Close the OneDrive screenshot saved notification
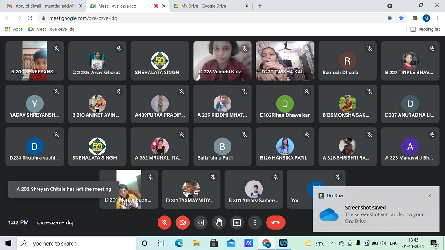445x250 pixels. tap(429, 195)
